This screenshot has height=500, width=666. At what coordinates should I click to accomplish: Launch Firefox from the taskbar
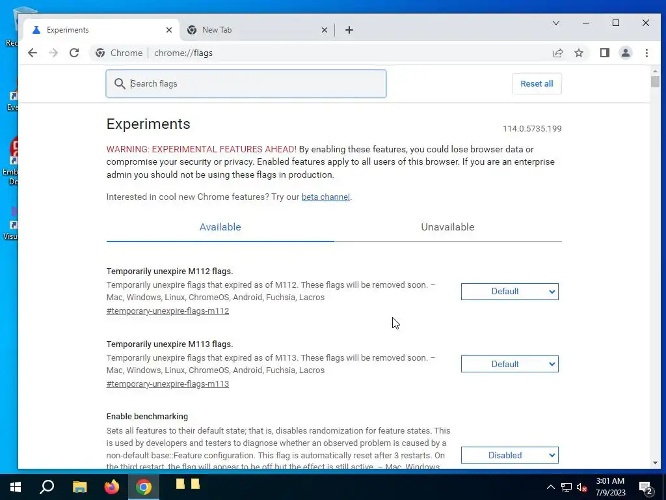(x=112, y=487)
